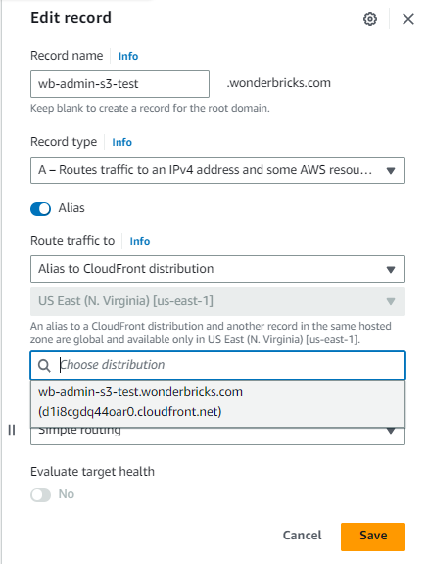The width and height of the screenshot is (428, 564).
Task: Click the Cancel button
Action: pos(302,536)
